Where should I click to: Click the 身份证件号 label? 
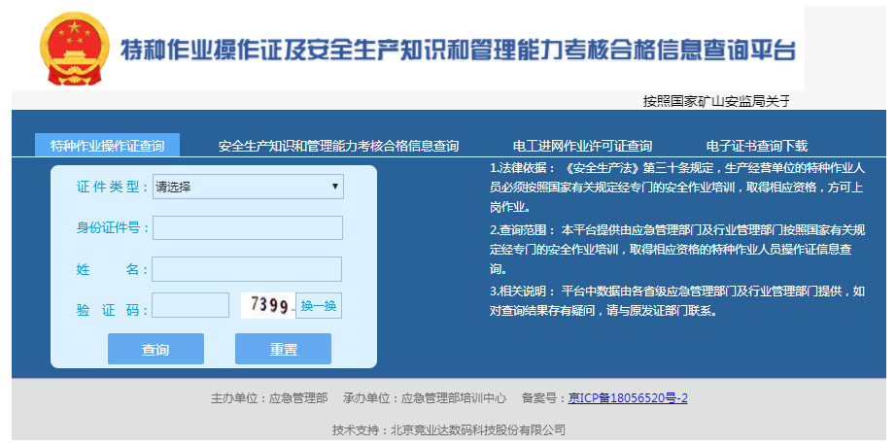point(113,228)
